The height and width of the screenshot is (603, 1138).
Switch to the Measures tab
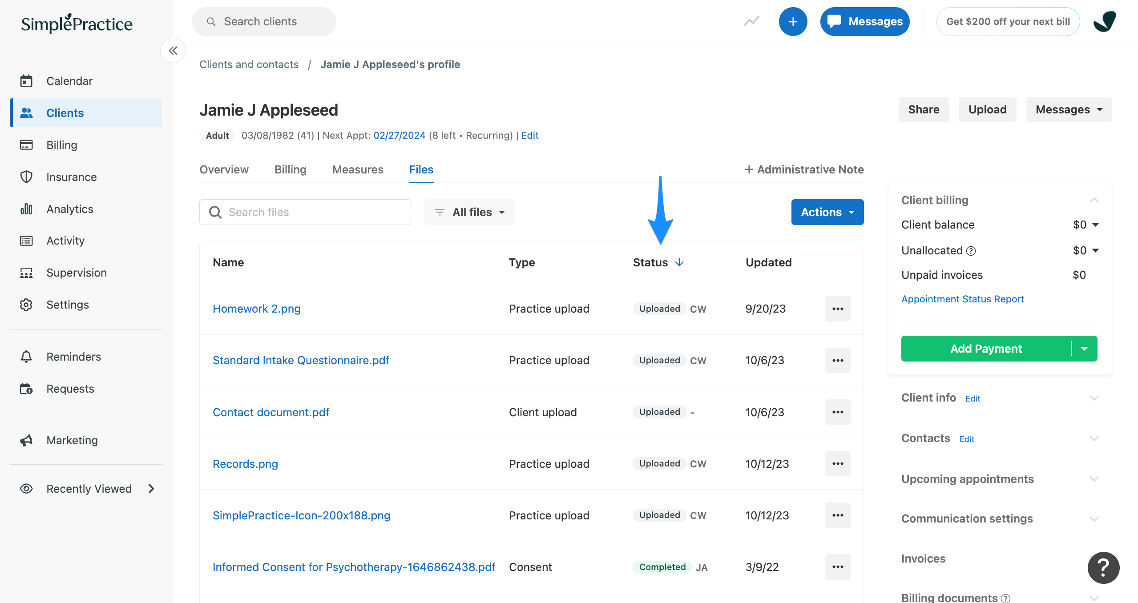coord(358,169)
